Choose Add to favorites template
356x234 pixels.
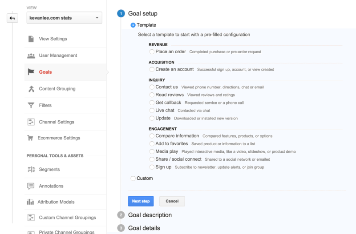pyautogui.click(x=152, y=143)
